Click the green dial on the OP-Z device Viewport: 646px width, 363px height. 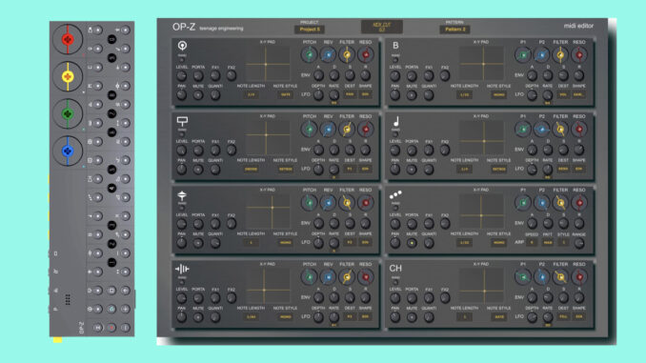click(x=68, y=113)
